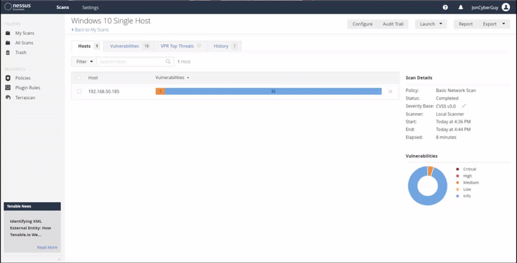Click the Audit Trail button

393,24
